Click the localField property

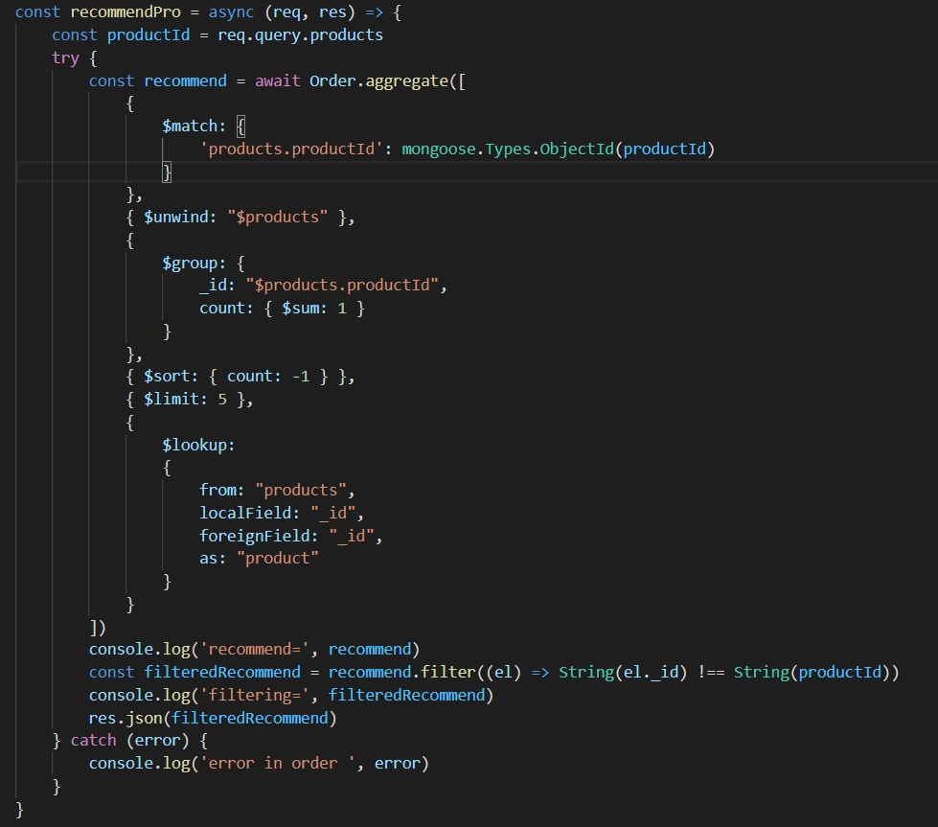(x=249, y=513)
